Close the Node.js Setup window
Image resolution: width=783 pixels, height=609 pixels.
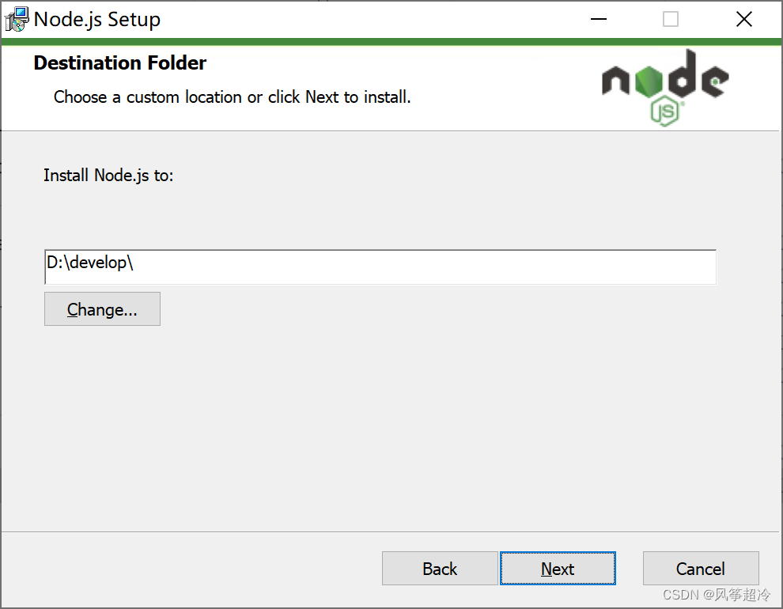click(744, 19)
